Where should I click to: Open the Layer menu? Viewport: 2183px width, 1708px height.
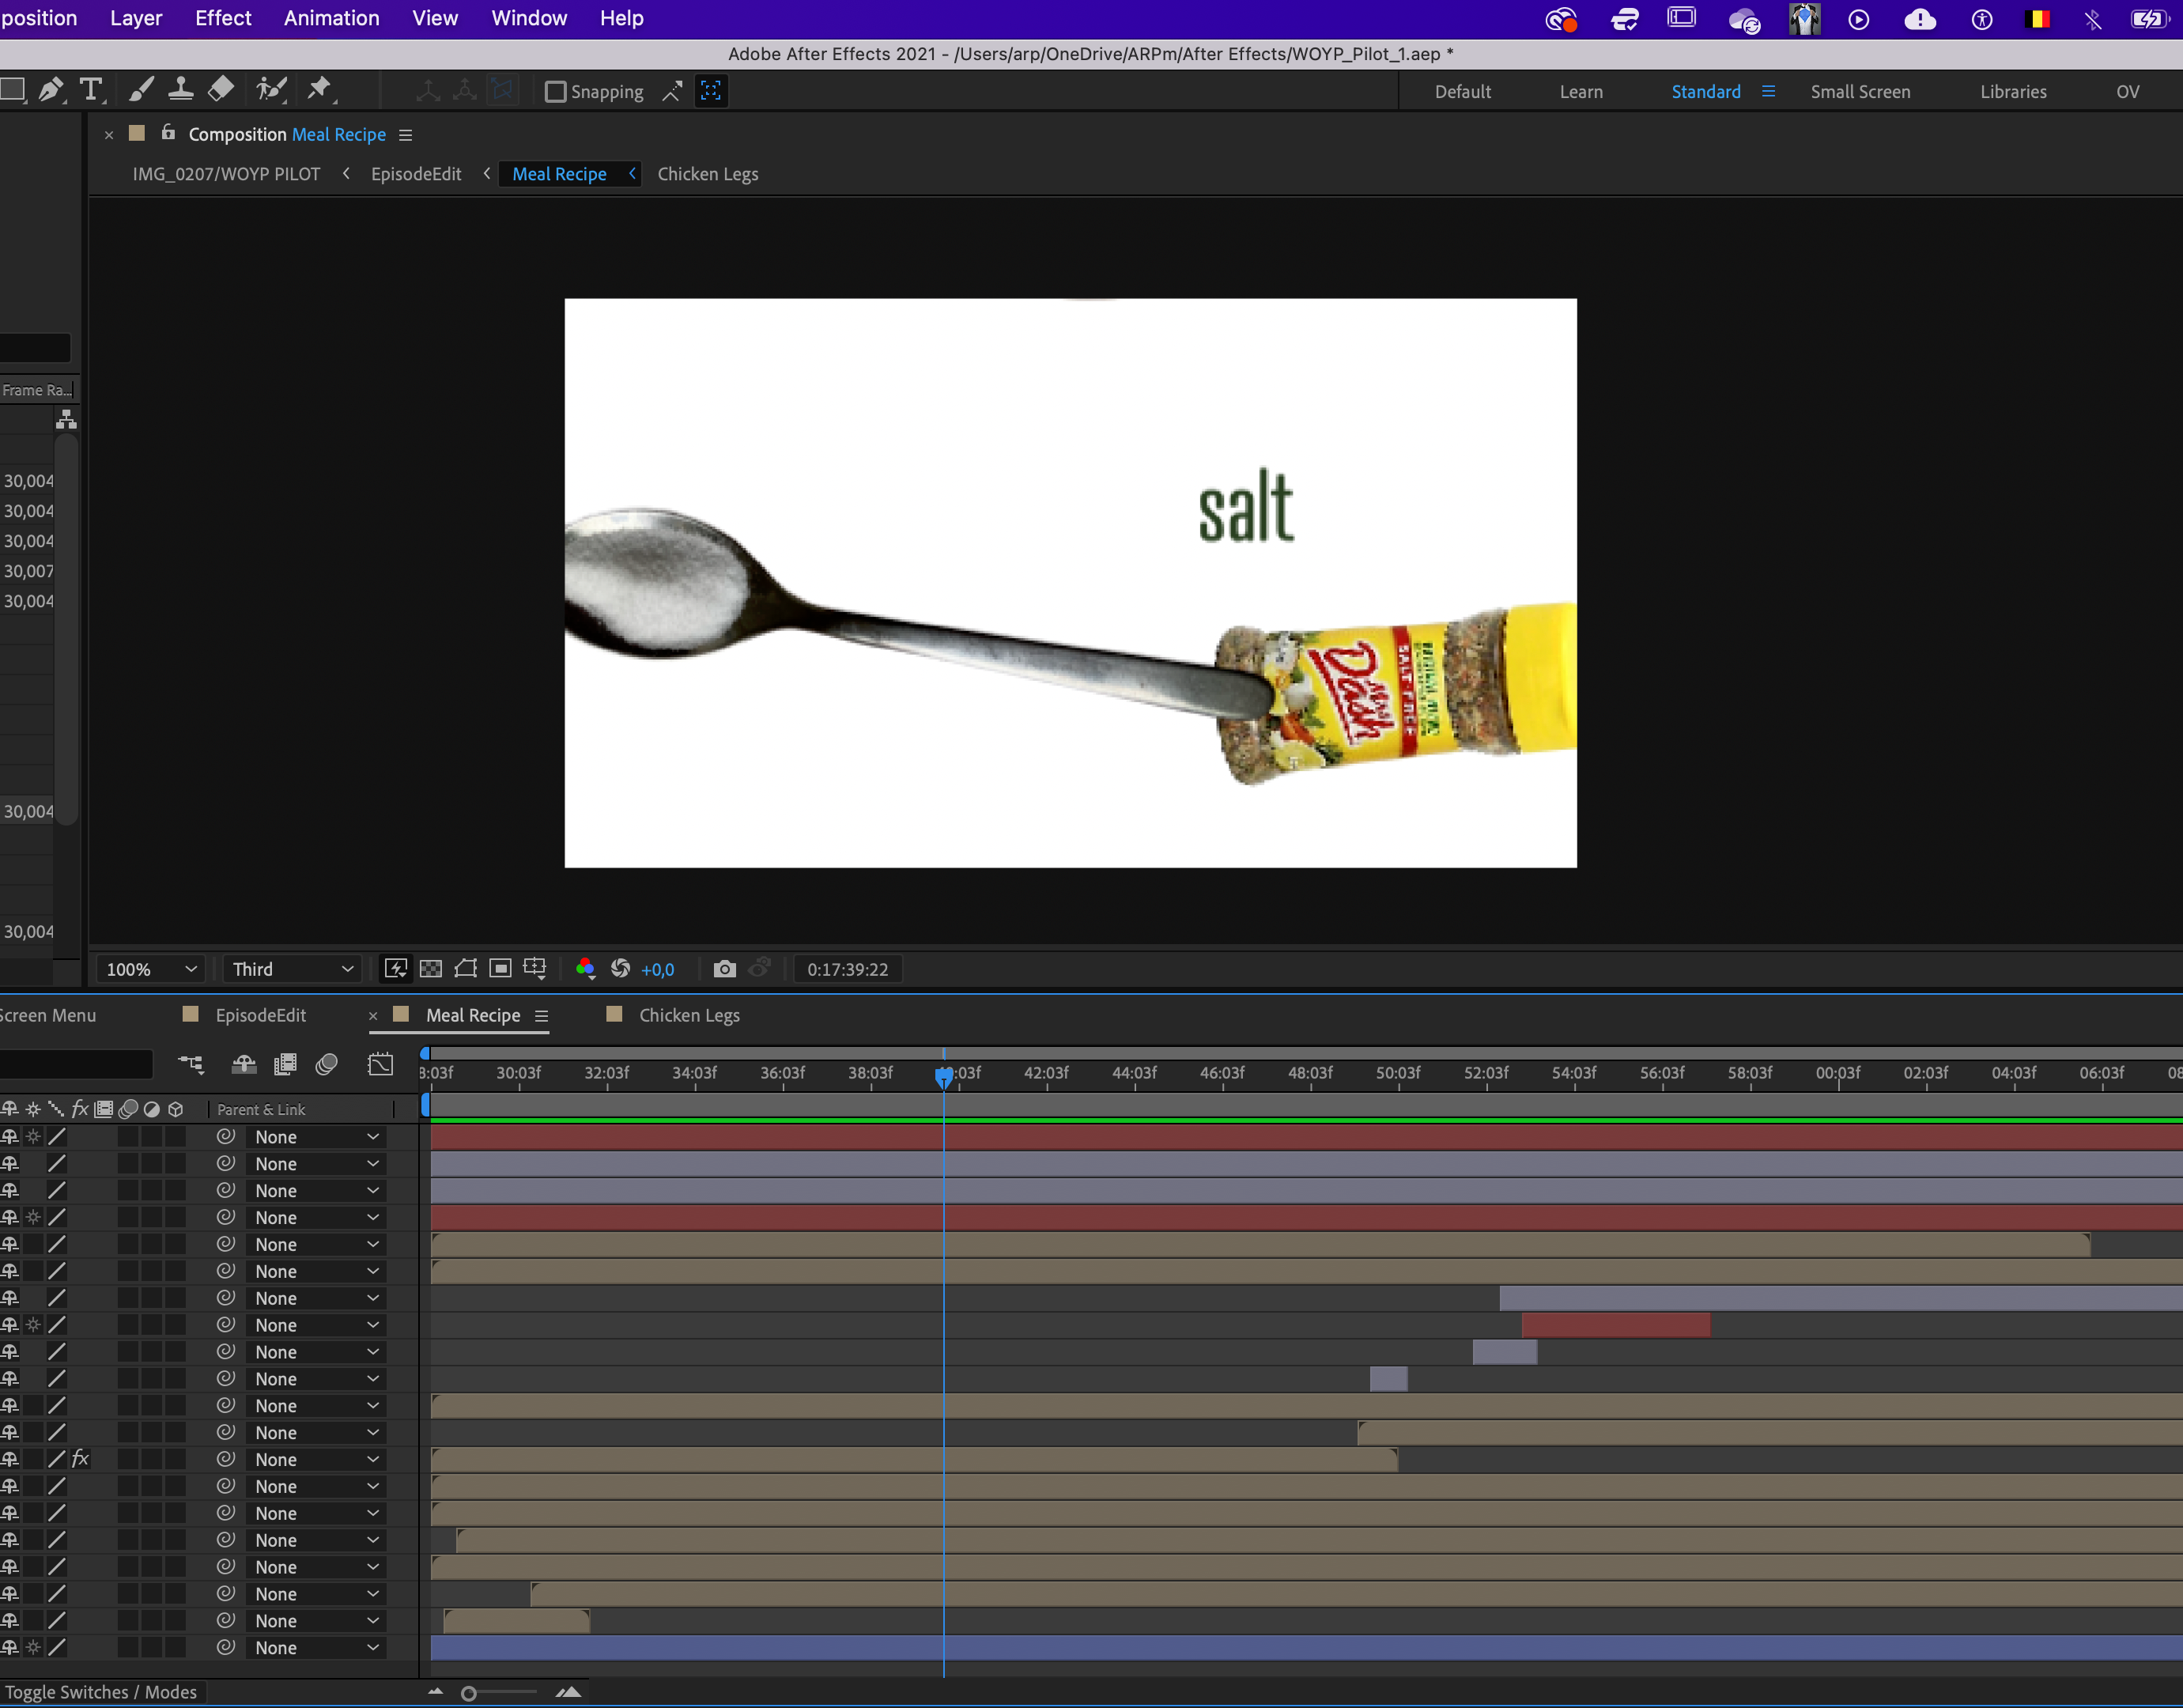[136, 18]
